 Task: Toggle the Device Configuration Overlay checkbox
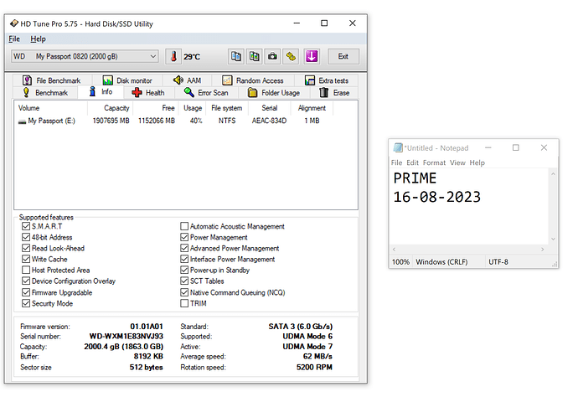coord(26,281)
